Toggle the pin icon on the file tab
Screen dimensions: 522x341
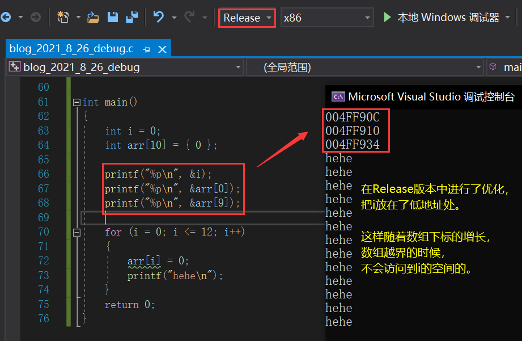pos(146,50)
